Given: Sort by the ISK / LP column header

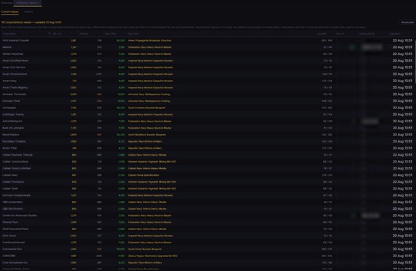Looking at the screenshot, I should click(57, 34).
